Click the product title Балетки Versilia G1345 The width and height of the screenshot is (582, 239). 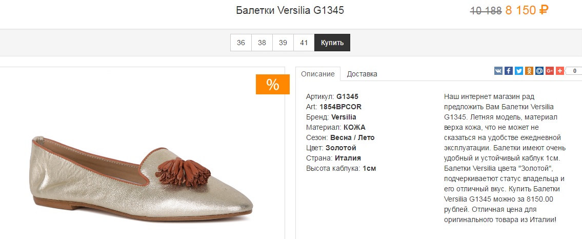[x=290, y=10]
